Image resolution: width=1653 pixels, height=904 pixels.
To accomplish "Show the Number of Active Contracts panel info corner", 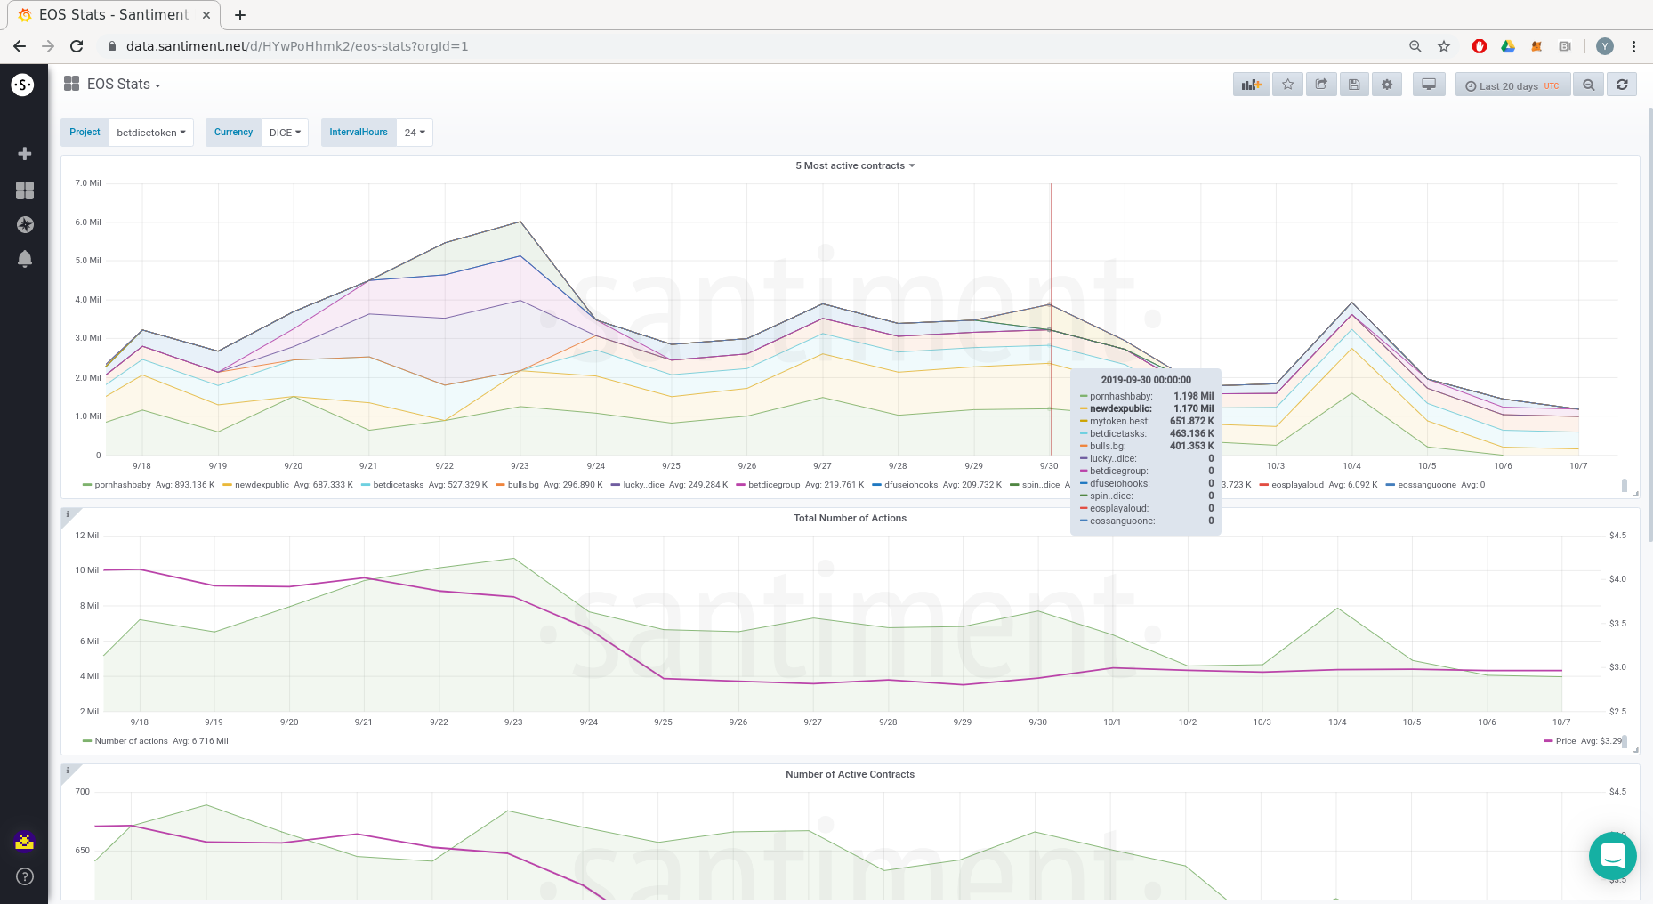I will tap(68, 771).
